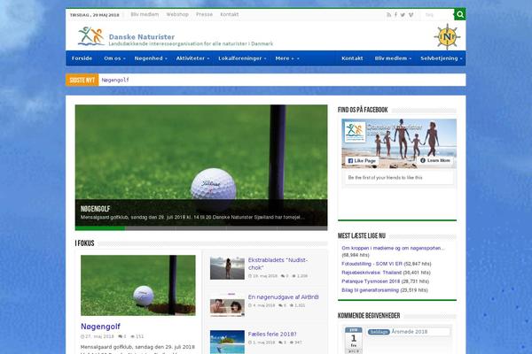Open Rejsebeskrivelse: Thailand link
Image resolution: width=532 pixels, height=354 pixels.
click(372, 273)
